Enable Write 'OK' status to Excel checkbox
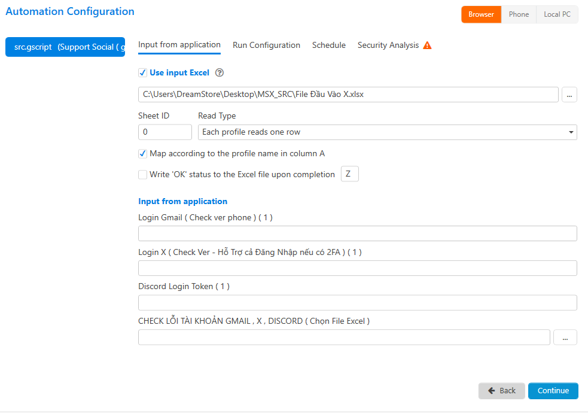Image resolution: width=588 pixels, height=413 pixels. pos(142,175)
